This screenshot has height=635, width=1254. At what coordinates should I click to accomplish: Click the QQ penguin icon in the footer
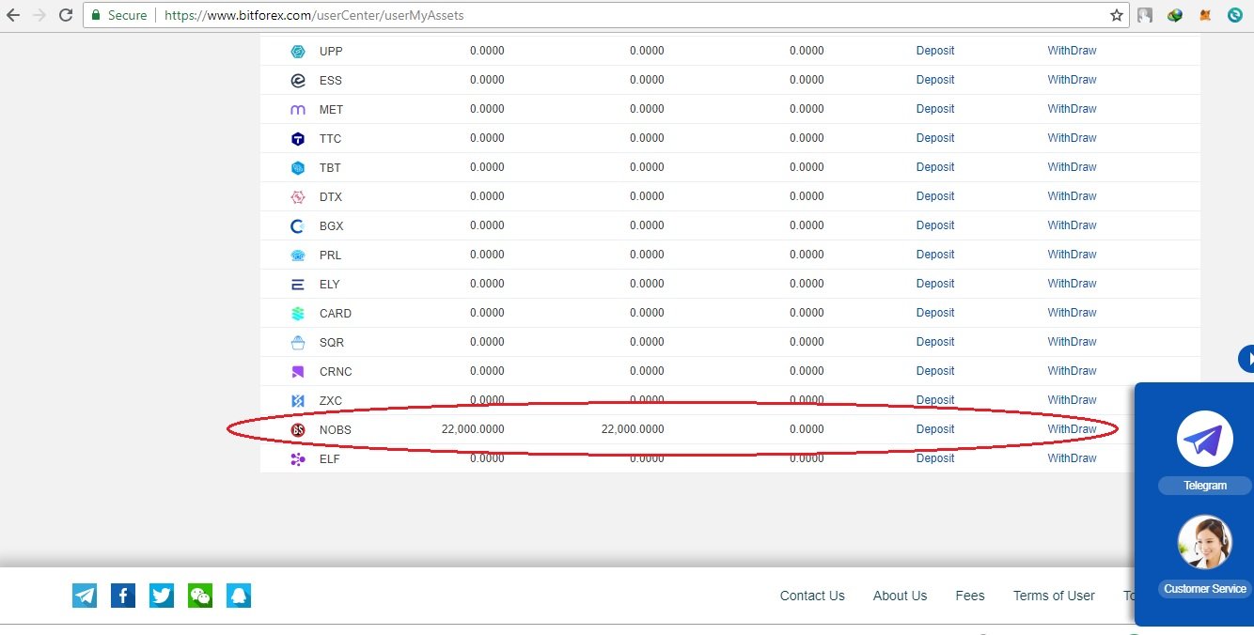point(239,595)
